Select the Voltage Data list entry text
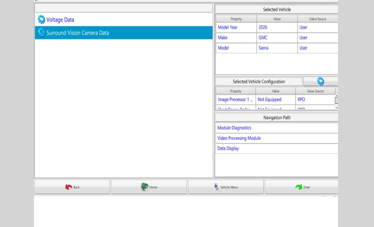Viewport: 374px width, 227px height. point(60,20)
